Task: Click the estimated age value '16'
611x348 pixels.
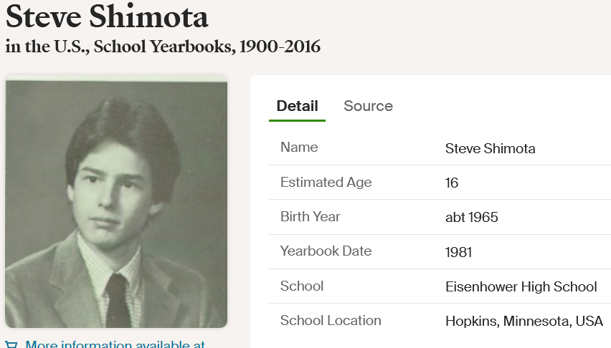Action: pos(452,183)
